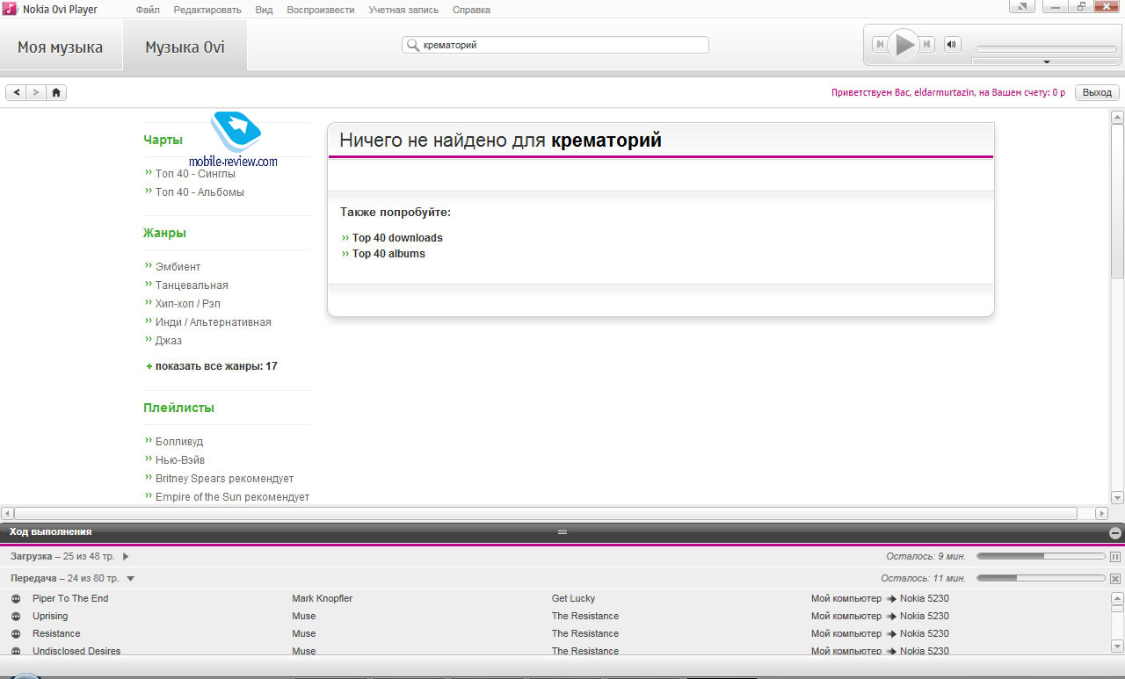Cancel the transfer to Nokia 5230
Screen dimensions: 1125x679
pos(1115,578)
